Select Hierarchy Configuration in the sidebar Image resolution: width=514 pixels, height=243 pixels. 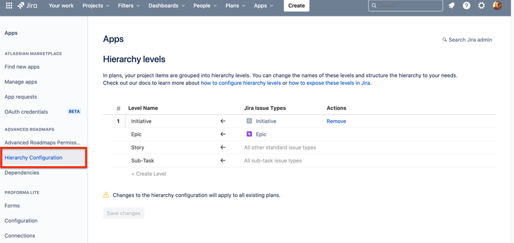tap(43, 158)
